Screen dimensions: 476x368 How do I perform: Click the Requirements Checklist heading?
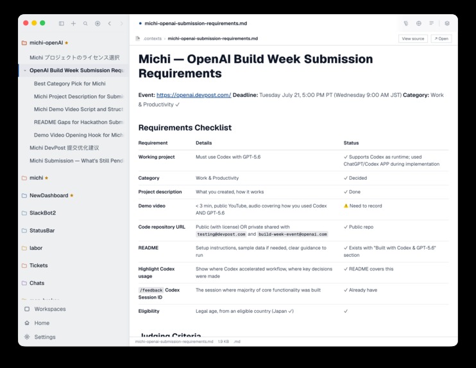185,128
